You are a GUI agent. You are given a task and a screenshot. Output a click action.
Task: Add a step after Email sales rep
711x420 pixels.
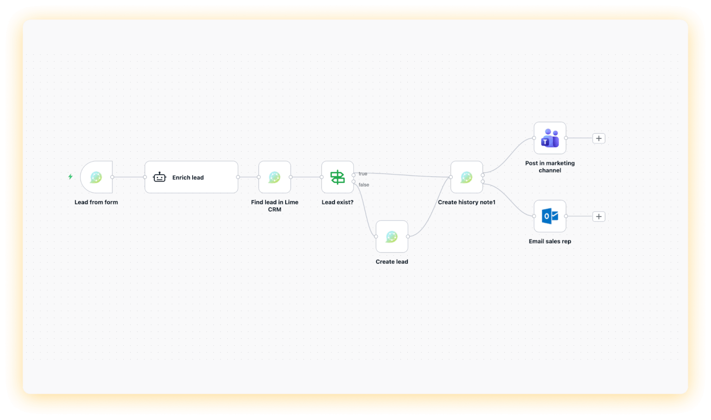coord(599,216)
